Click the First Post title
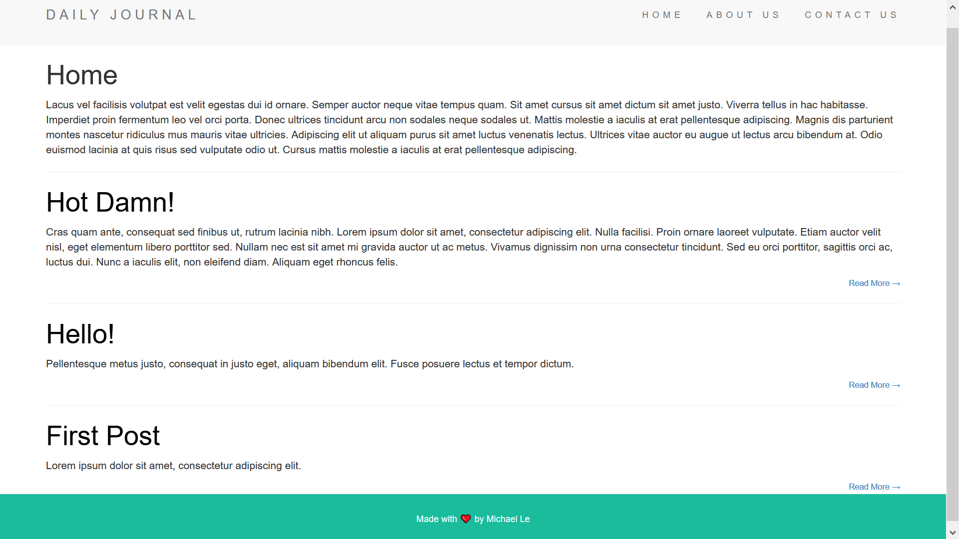 click(x=103, y=436)
